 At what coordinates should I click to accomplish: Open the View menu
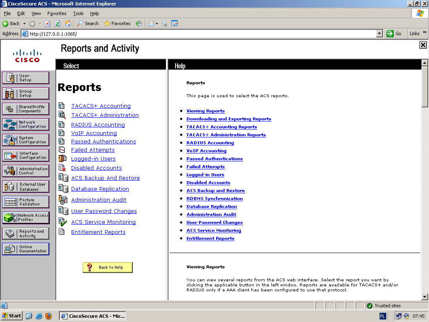click(x=36, y=13)
